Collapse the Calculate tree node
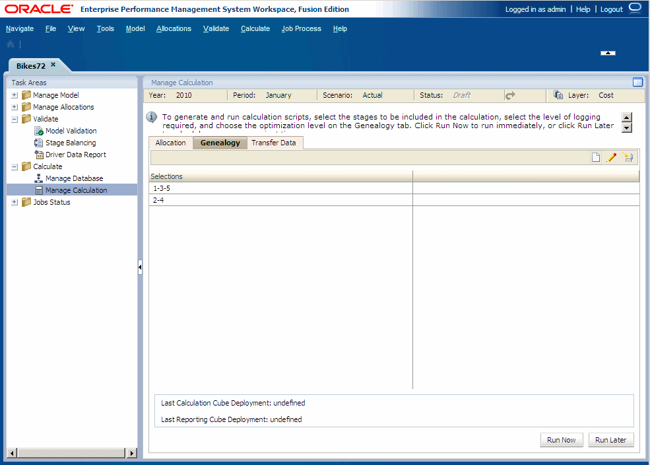650x465 pixels. 15,166
